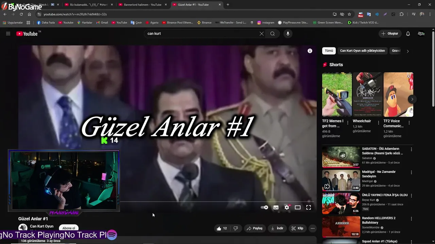Click the search magnifier button
Screen dimensions: 435x244
tap(273, 34)
